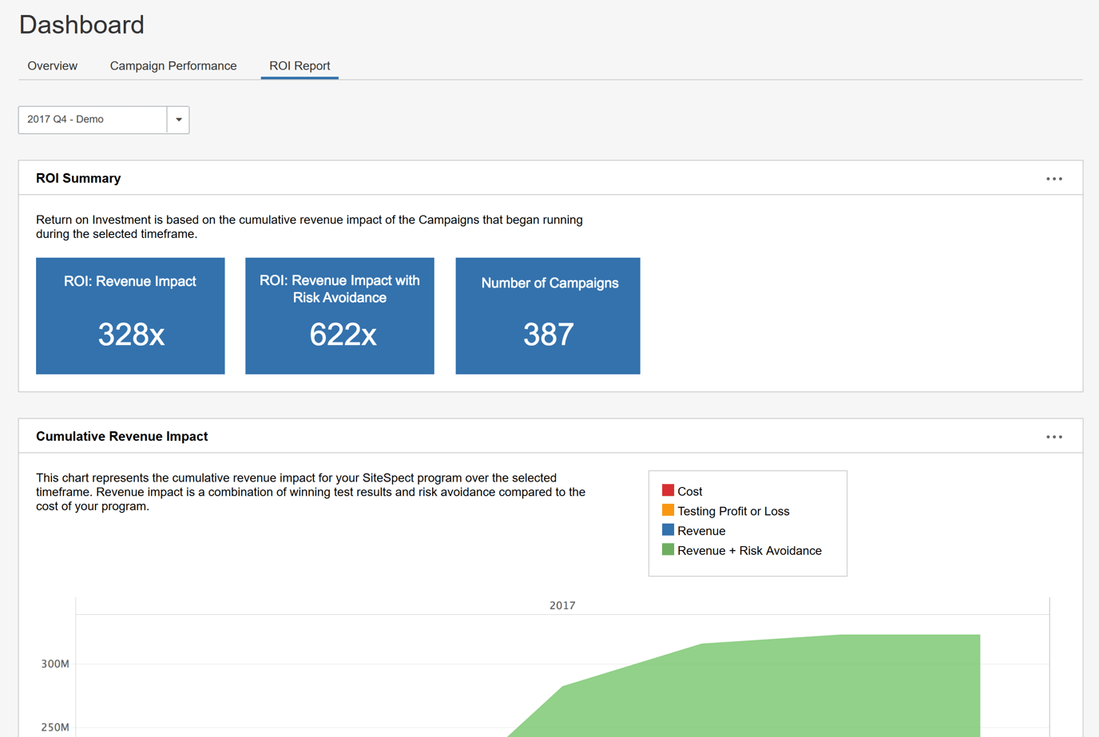Toggle the Cost series legend label
The image size is (1099, 737).
tap(689, 492)
